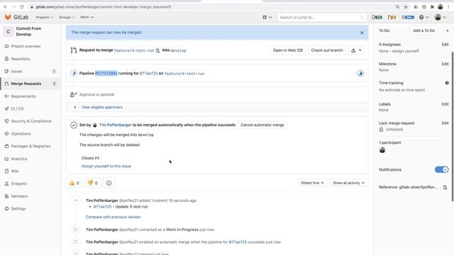454x255 pixels.
Task: Click the Time tracking help icon
Action: (x=447, y=83)
